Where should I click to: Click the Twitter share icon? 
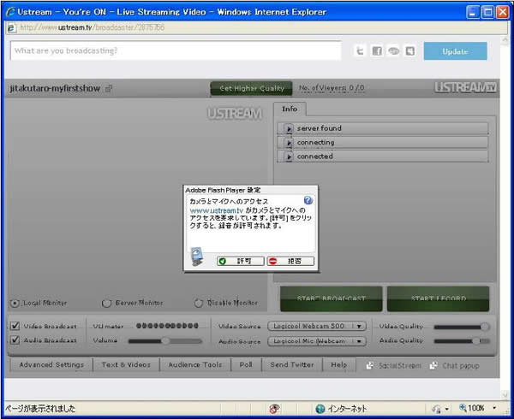point(360,51)
